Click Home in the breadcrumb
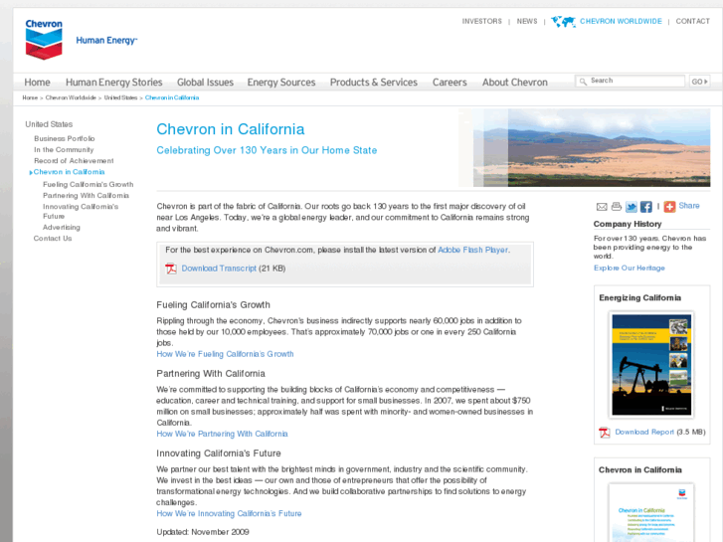 point(30,97)
